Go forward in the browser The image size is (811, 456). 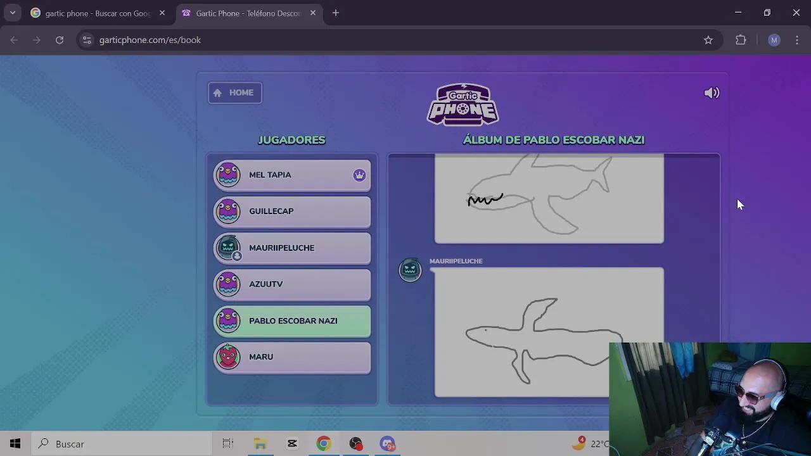pos(37,40)
